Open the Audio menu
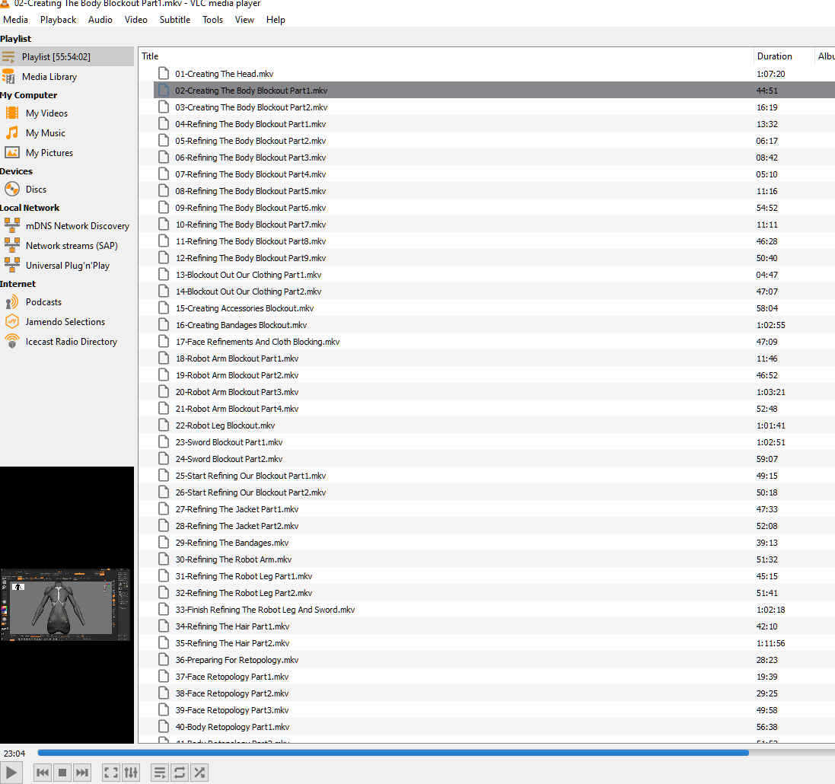Viewport: 835px width, 784px height. (100, 20)
